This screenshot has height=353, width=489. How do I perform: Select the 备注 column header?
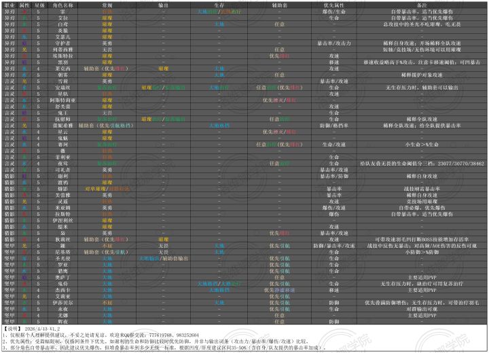(x=422, y=5)
